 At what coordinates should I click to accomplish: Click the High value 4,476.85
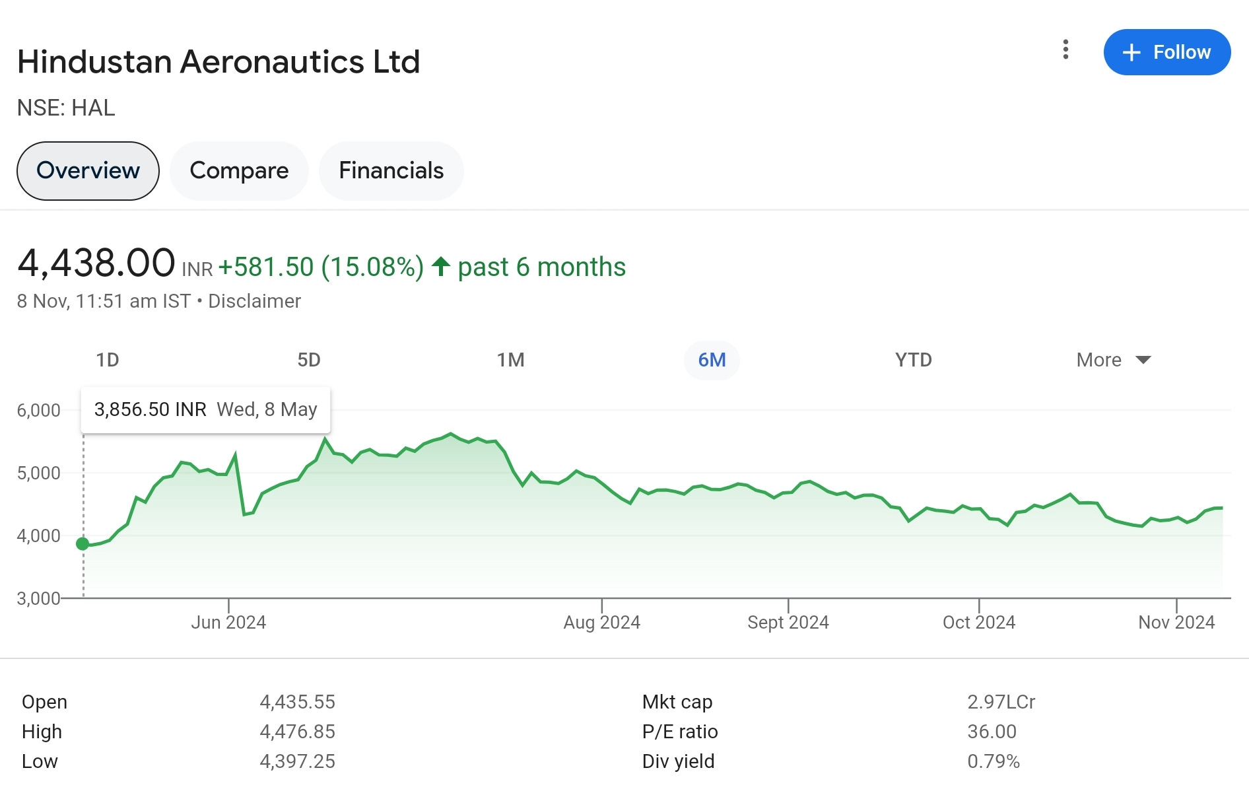pos(297,731)
